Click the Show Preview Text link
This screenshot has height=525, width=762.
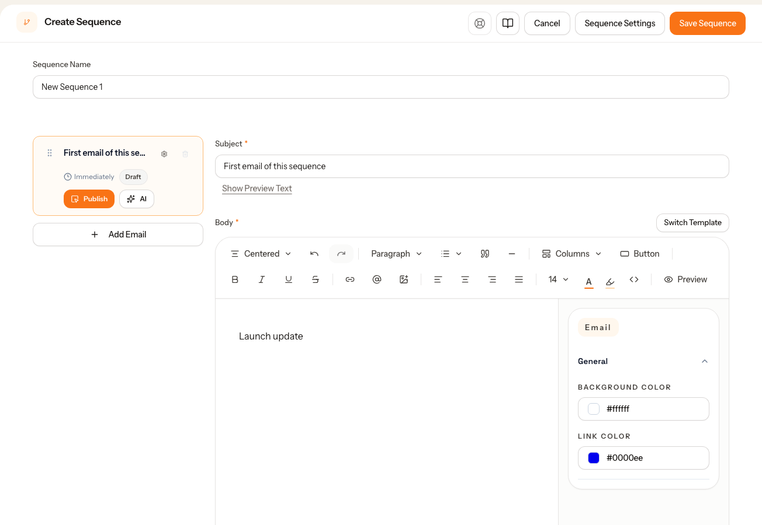pos(257,188)
